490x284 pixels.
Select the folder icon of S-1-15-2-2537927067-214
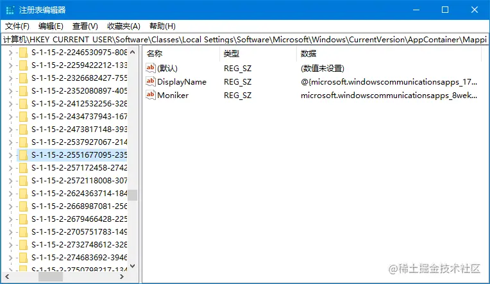click(x=24, y=142)
